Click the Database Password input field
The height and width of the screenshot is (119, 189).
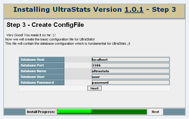(131, 82)
